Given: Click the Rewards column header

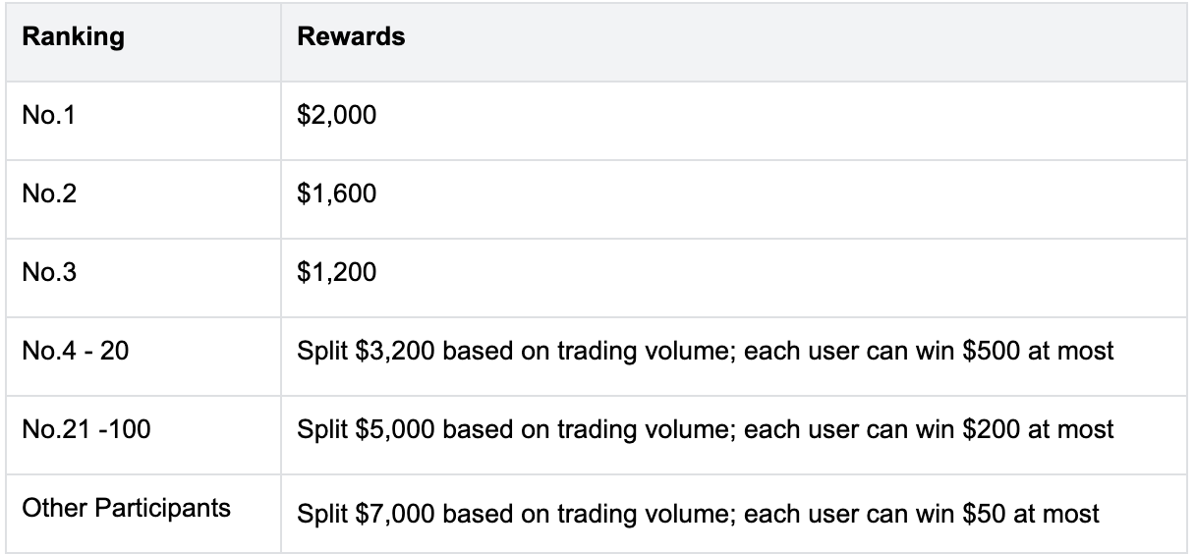Looking at the screenshot, I should click(351, 37).
